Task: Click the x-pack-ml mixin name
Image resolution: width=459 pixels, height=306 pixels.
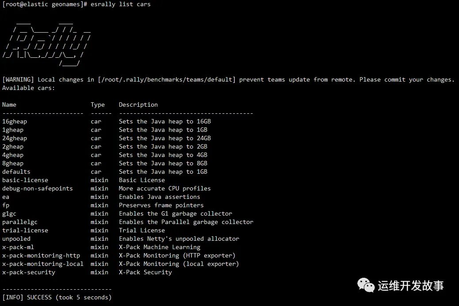Action: 18,247
